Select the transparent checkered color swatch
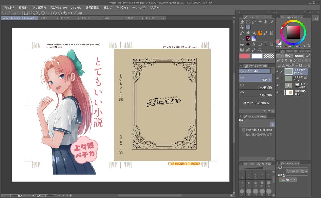 coord(269,56)
